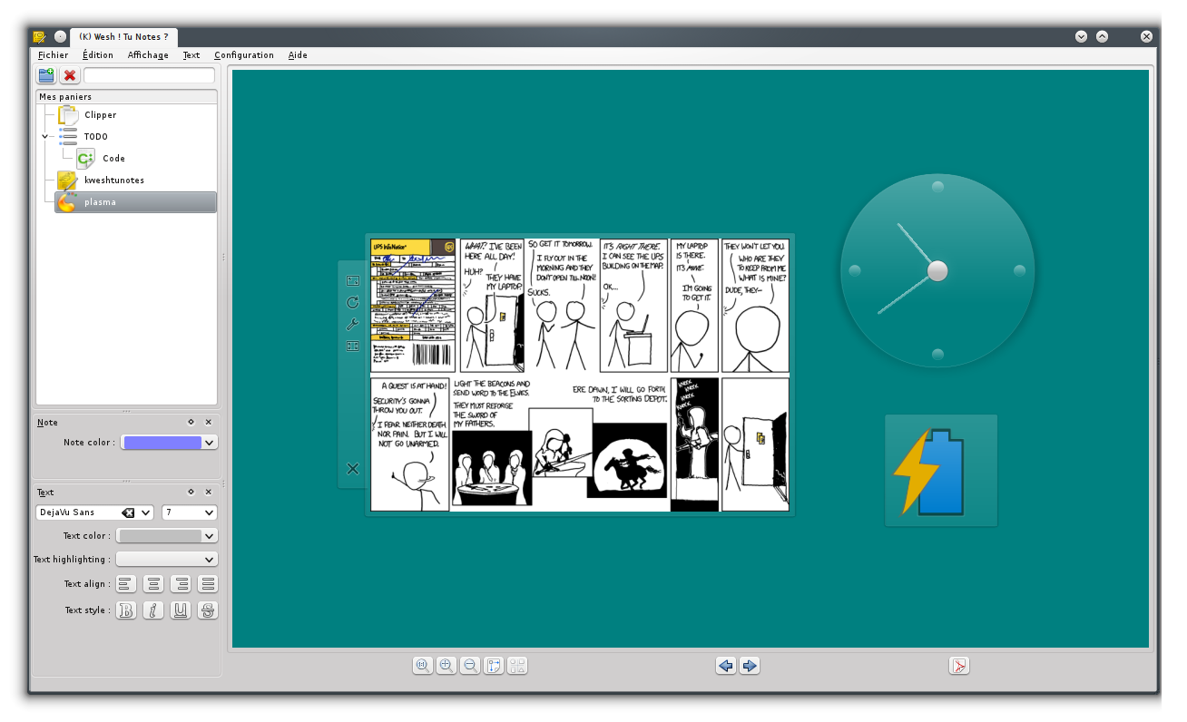Click the round button beside the app icon

click(x=60, y=36)
